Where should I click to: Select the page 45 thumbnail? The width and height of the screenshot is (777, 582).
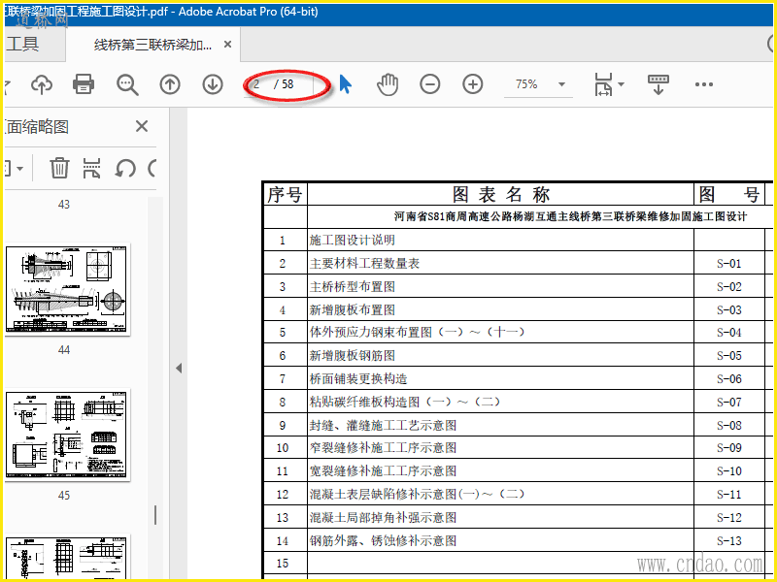click(x=66, y=435)
